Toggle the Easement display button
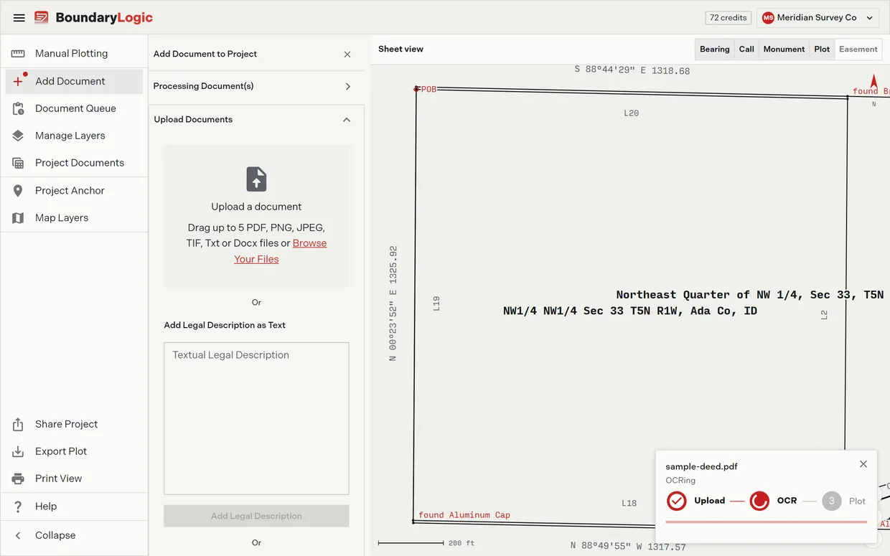Viewport: 890px width, 556px height. [858, 49]
